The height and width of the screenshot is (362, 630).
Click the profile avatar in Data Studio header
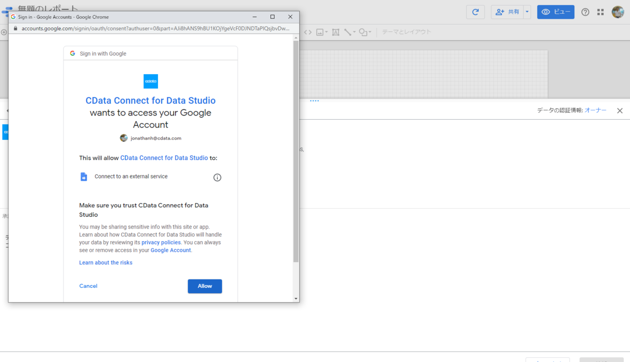tap(618, 12)
